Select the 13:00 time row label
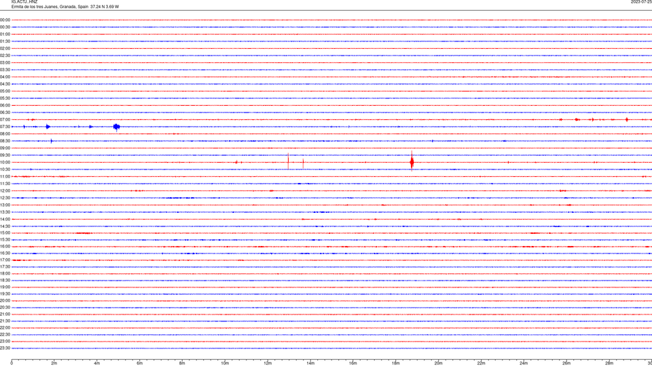652x366 pixels. click(5, 205)
